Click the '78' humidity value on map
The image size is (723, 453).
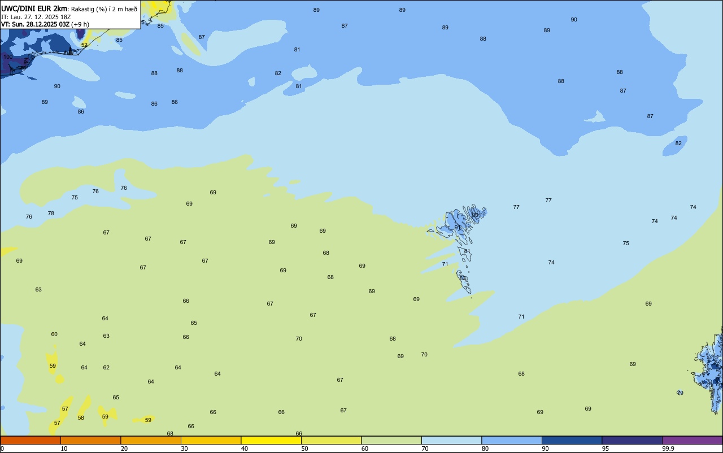pos(51,214)
